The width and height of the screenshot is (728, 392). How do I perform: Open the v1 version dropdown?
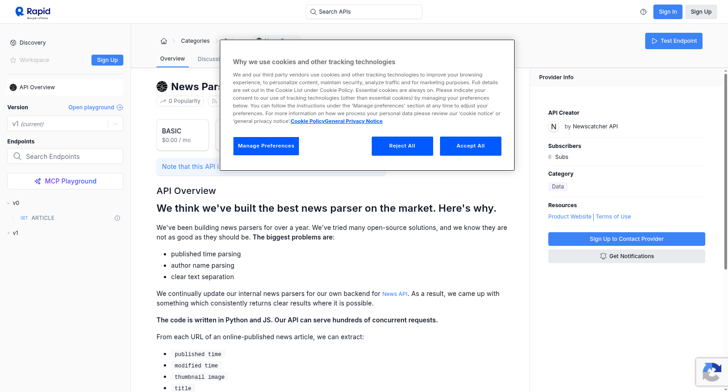point(65,124)
